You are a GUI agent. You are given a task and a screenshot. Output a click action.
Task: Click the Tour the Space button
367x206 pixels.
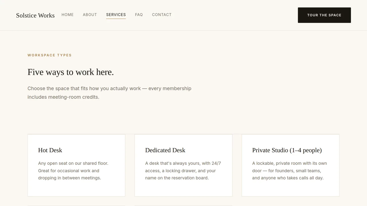[324, 15]
